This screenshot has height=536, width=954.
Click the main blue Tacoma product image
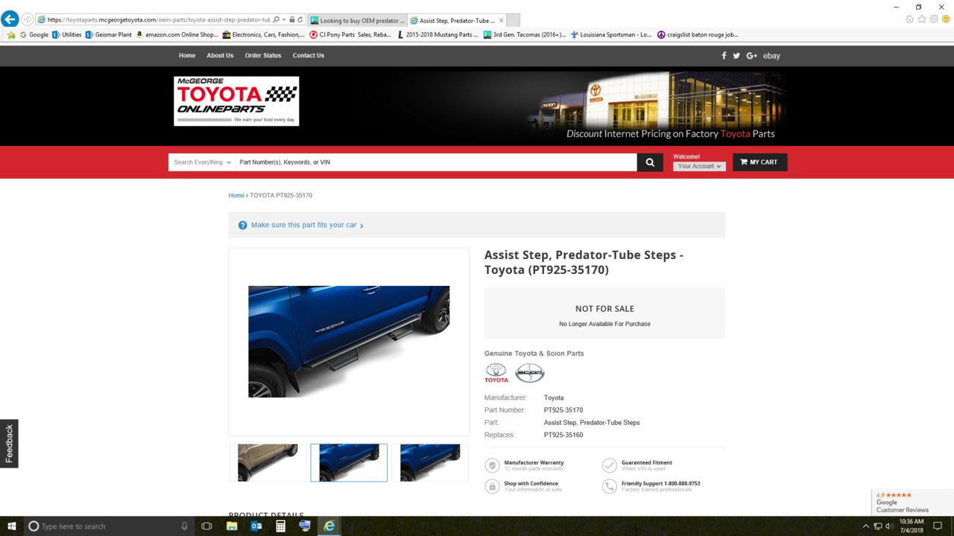coord(349,342)
